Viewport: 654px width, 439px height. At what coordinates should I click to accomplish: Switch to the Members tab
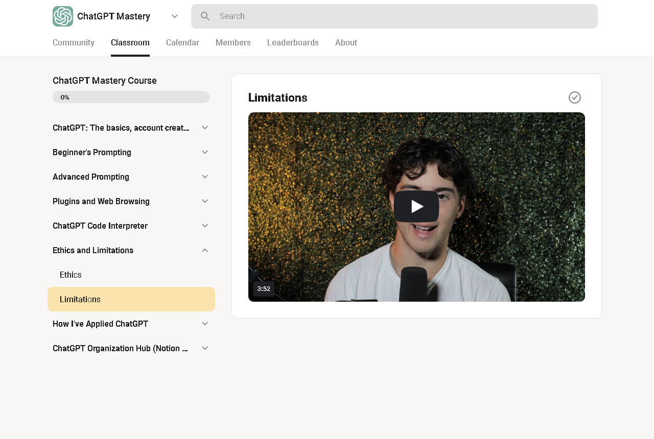coord(233,43)
